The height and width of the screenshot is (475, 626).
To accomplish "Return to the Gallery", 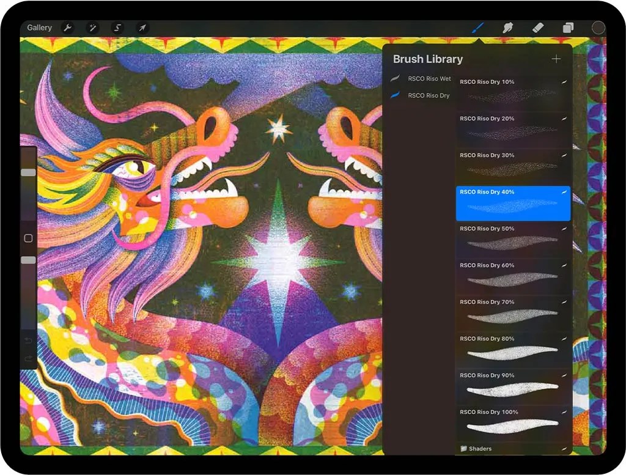I will (39, 28).
